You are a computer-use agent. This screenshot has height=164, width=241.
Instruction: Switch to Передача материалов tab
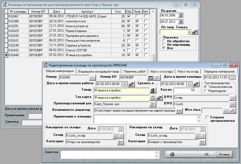(219, 72)
